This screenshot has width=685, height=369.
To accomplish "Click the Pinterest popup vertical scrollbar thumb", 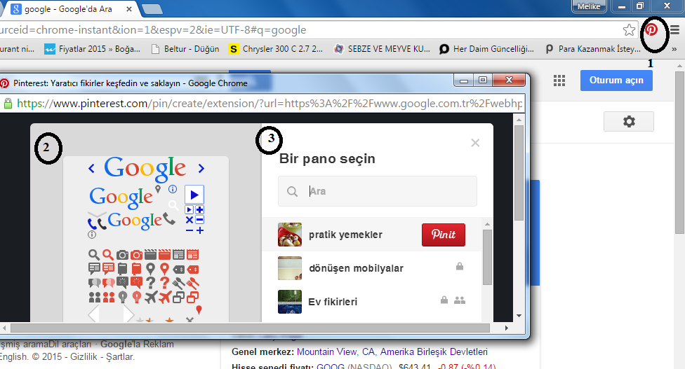I will [519, 173].
